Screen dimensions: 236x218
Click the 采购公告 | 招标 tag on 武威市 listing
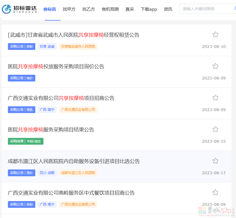[21, 47]
